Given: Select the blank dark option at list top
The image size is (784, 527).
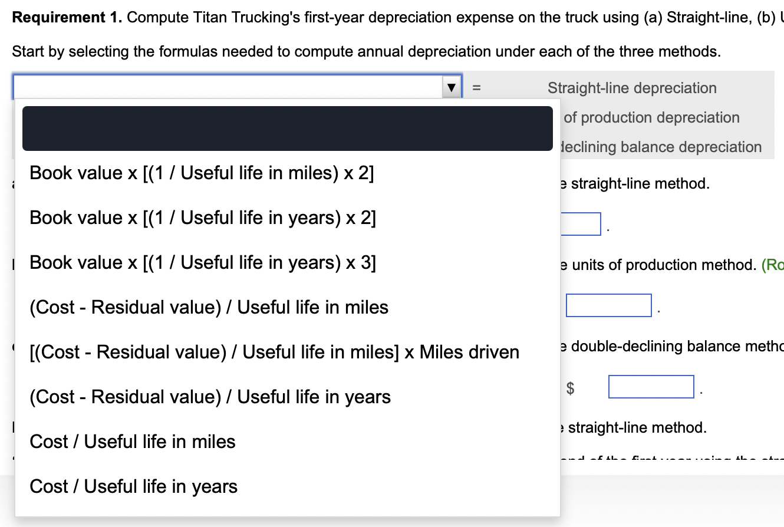Looking at the screenshot, I should click(x=288, y=129).
